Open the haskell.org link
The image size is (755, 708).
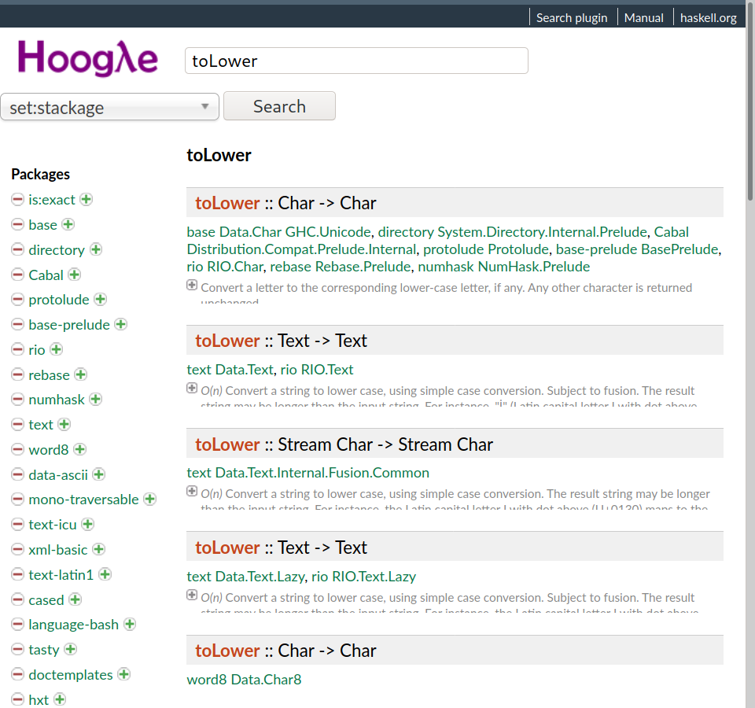click(708, 17)
